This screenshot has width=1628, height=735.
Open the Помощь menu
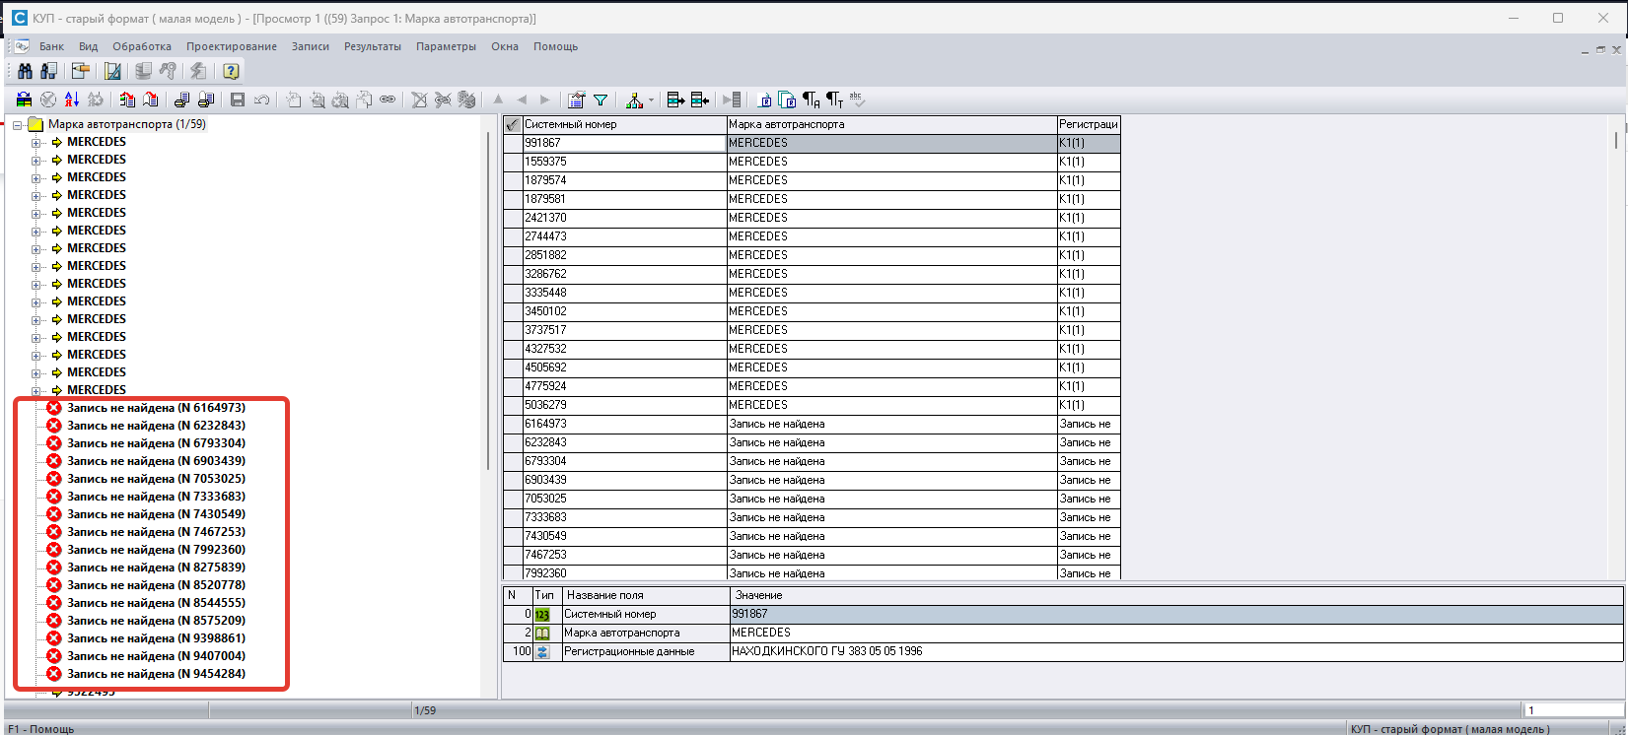[556, 46]
